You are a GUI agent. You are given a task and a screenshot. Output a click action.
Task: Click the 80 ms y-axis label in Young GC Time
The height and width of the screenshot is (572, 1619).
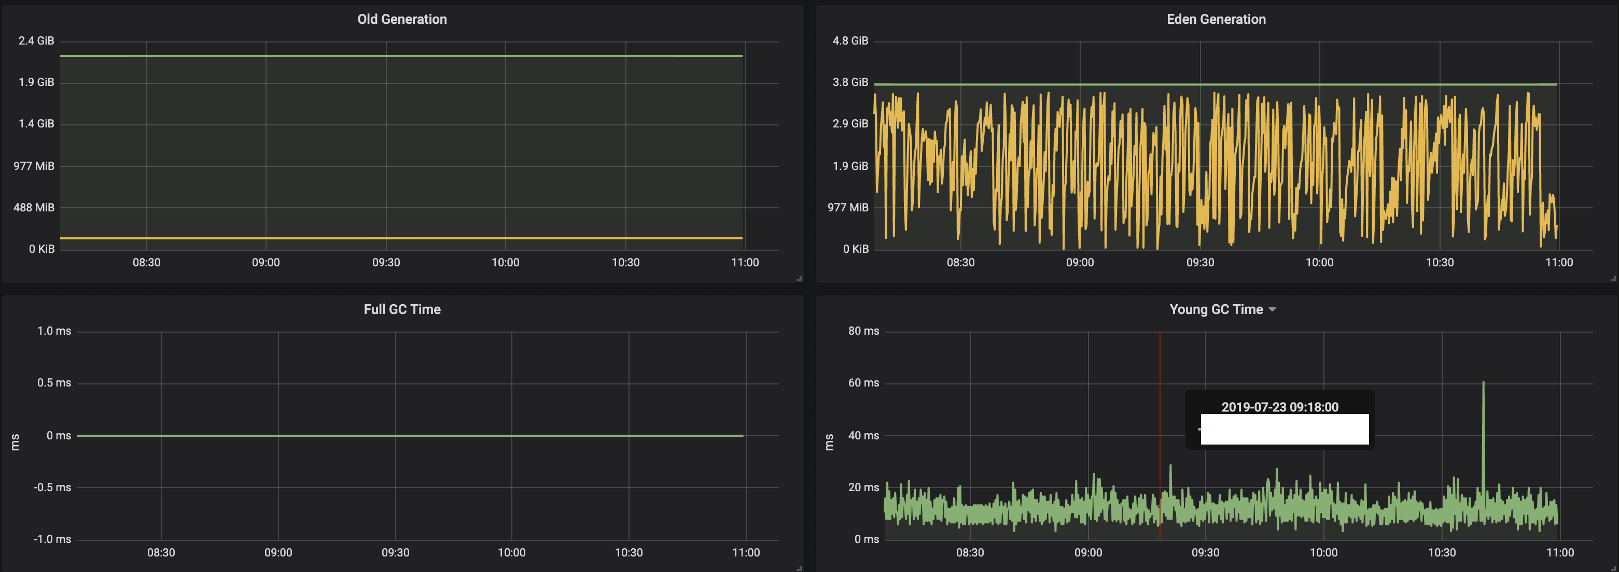863,331
